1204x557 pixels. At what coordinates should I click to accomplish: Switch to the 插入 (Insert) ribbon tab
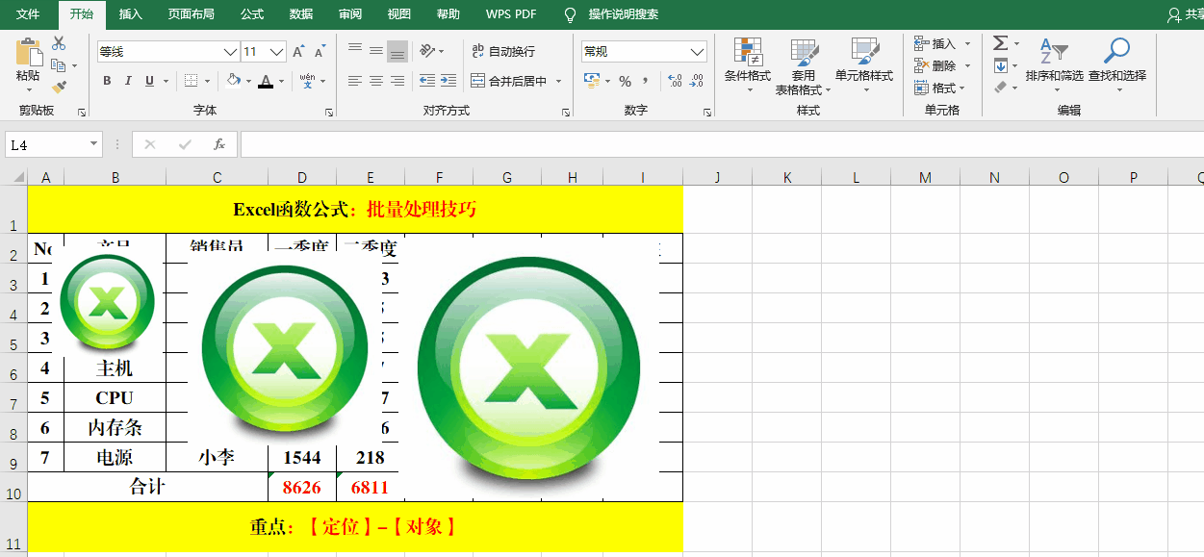131,14
